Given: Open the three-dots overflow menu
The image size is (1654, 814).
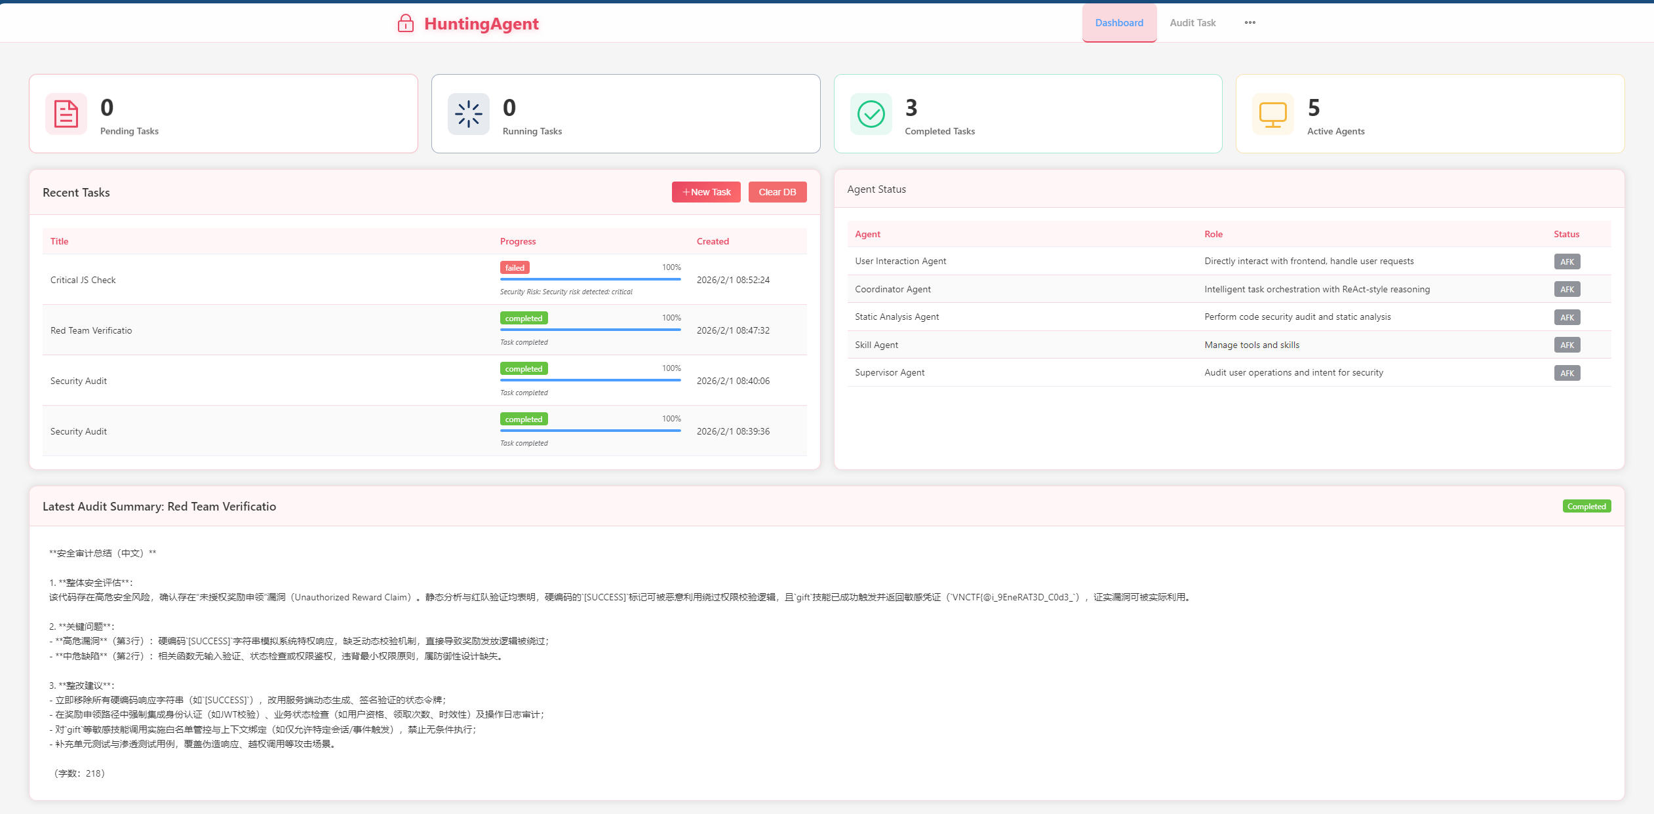Looking at the screenshot, I should [1250, 23].
